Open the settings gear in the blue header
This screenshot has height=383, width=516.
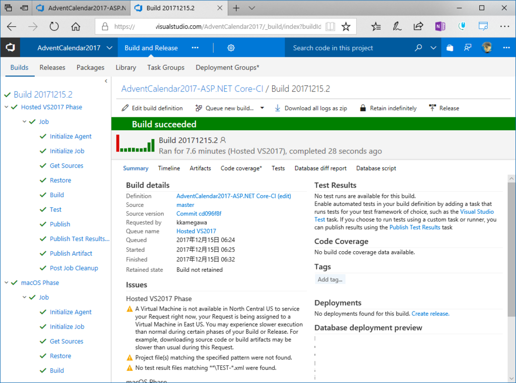click(x=231, y=48)
